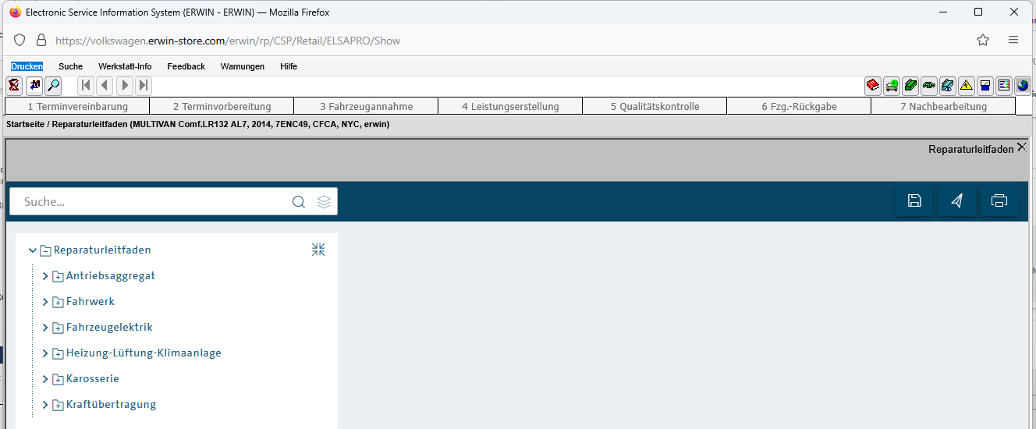Collapse the Reparaturleitfaden root chevron

click(33, 250)
